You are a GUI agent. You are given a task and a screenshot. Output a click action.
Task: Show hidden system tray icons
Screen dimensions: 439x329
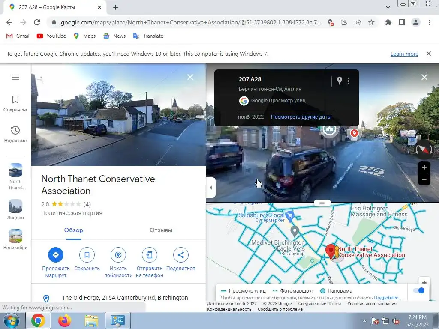(364, 321)
